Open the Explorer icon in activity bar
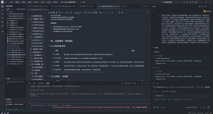The width and height of the screenshot is (213, 114). (x=2, y=6)
